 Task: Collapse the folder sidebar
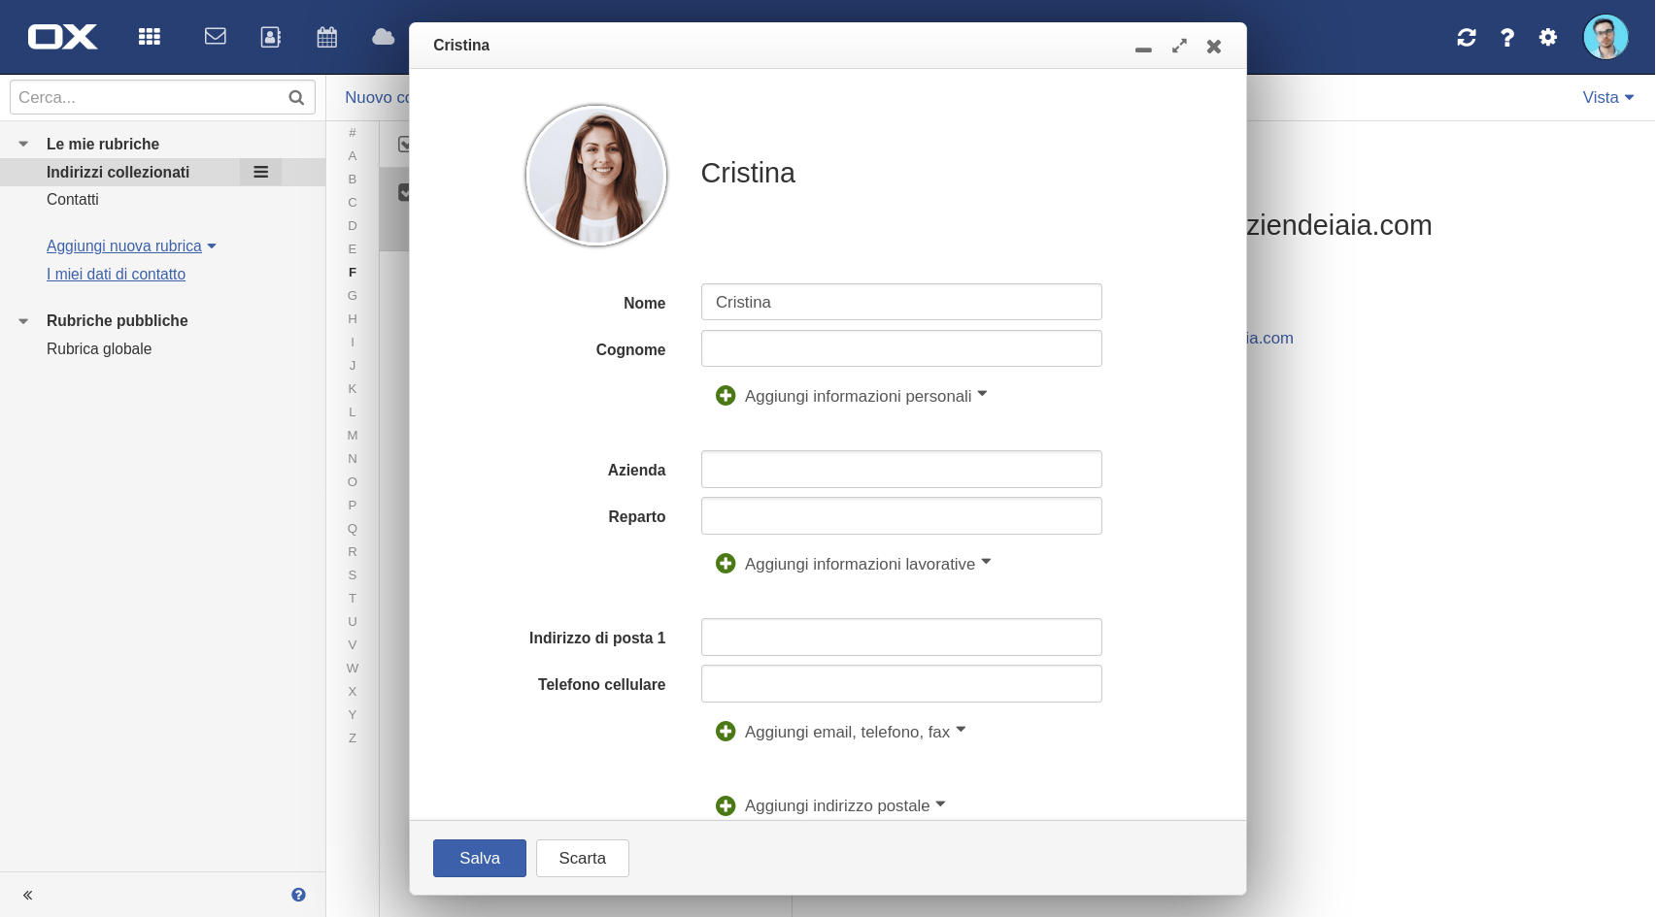tap(27, 895)
